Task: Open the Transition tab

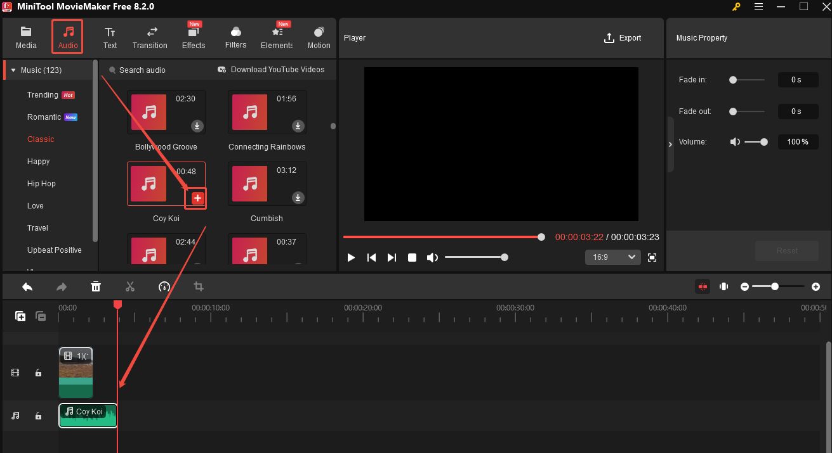Action: (x=150, y=37)
